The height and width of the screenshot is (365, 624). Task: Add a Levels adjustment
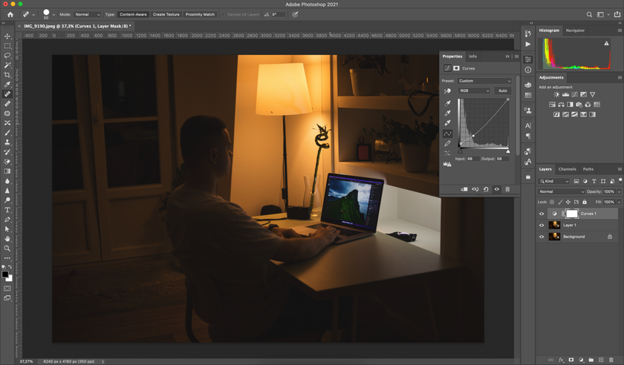pyautogui.click(x=565, y=95)
